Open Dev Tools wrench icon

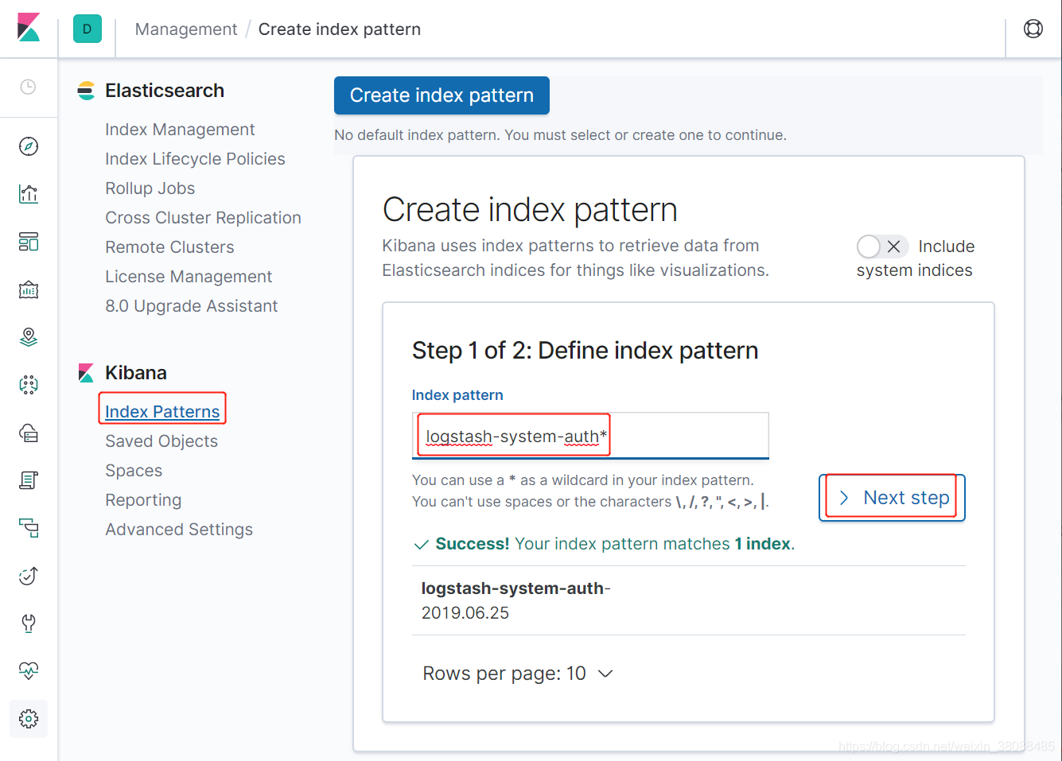pos(29,623)
